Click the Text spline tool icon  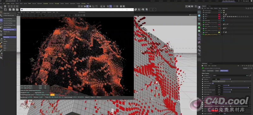pos(199,19)
